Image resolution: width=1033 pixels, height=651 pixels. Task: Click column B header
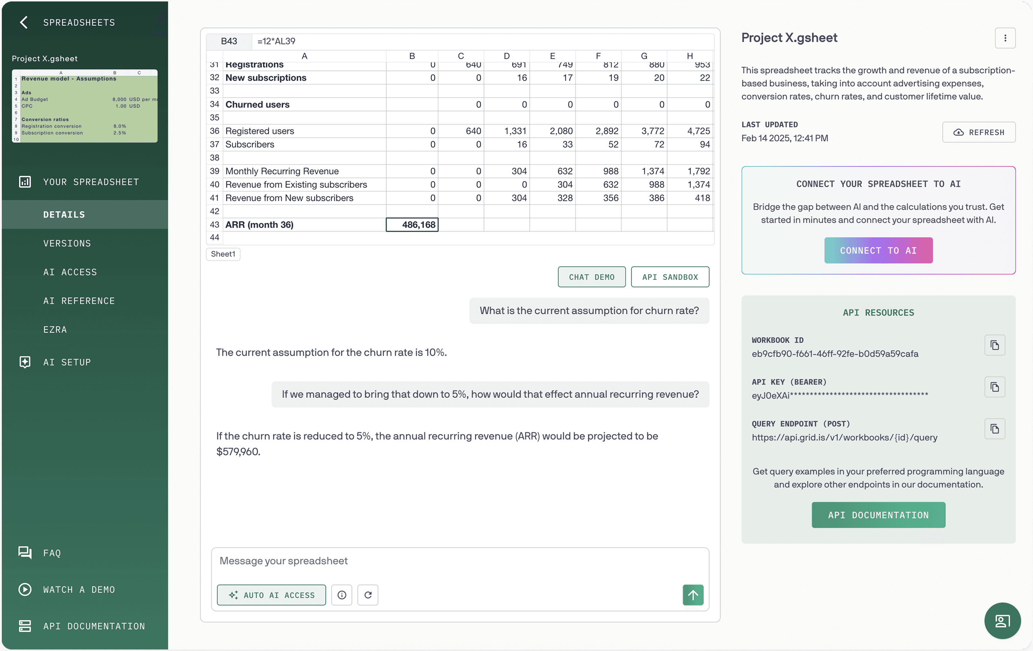(x=412, y=56)
